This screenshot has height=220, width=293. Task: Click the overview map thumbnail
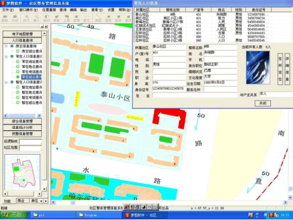pos(22,172)
